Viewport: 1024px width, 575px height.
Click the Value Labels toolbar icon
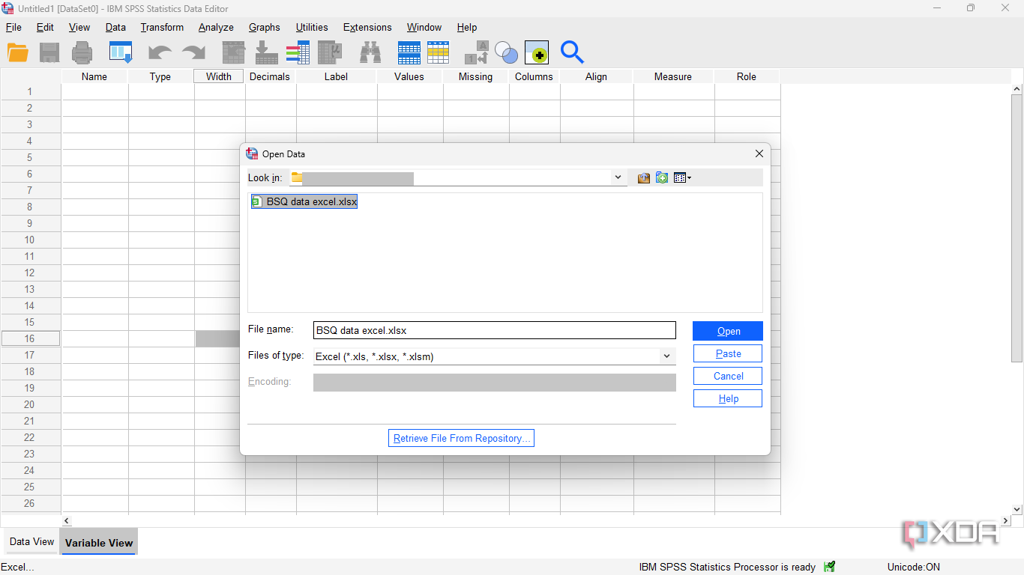point(477,52)
